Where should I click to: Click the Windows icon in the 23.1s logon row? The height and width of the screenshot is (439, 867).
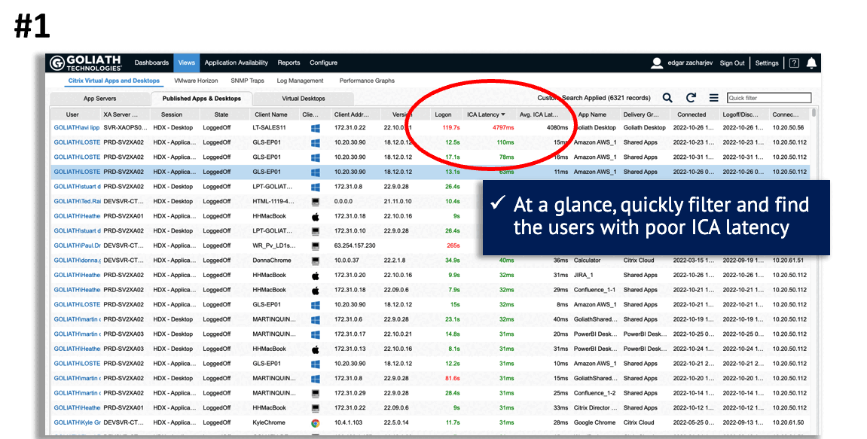(x=315, y=319)
